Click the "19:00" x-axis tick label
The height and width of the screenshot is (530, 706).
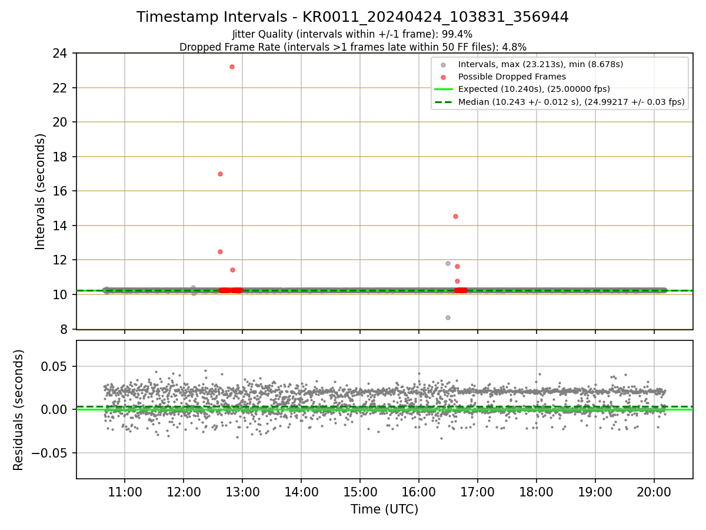click(x=595, y=492)
